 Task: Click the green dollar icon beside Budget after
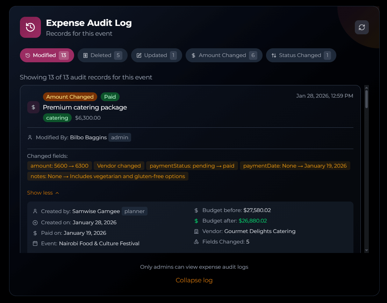(196, 221)
